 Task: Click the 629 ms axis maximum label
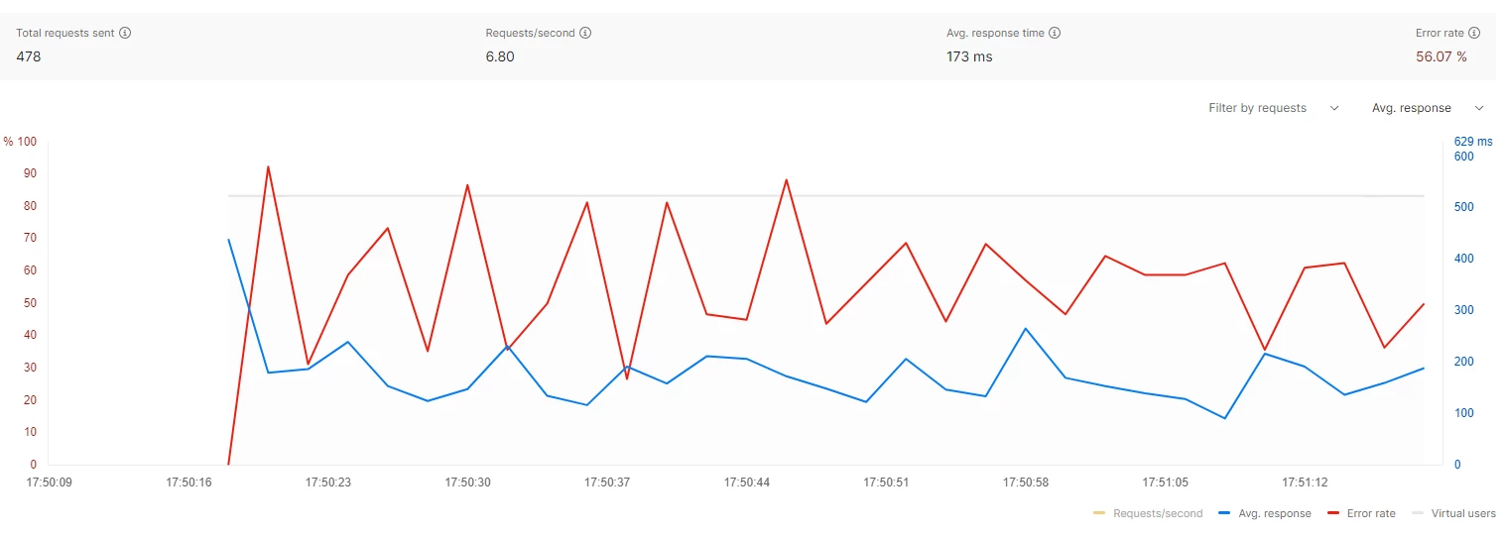pos(1473,142)
